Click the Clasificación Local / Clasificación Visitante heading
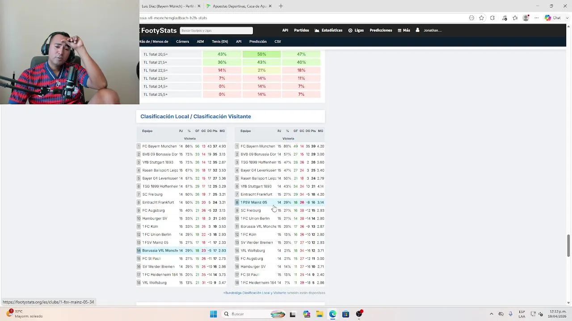This screenshot has width=572, height=321. click(x=196, y=116)
